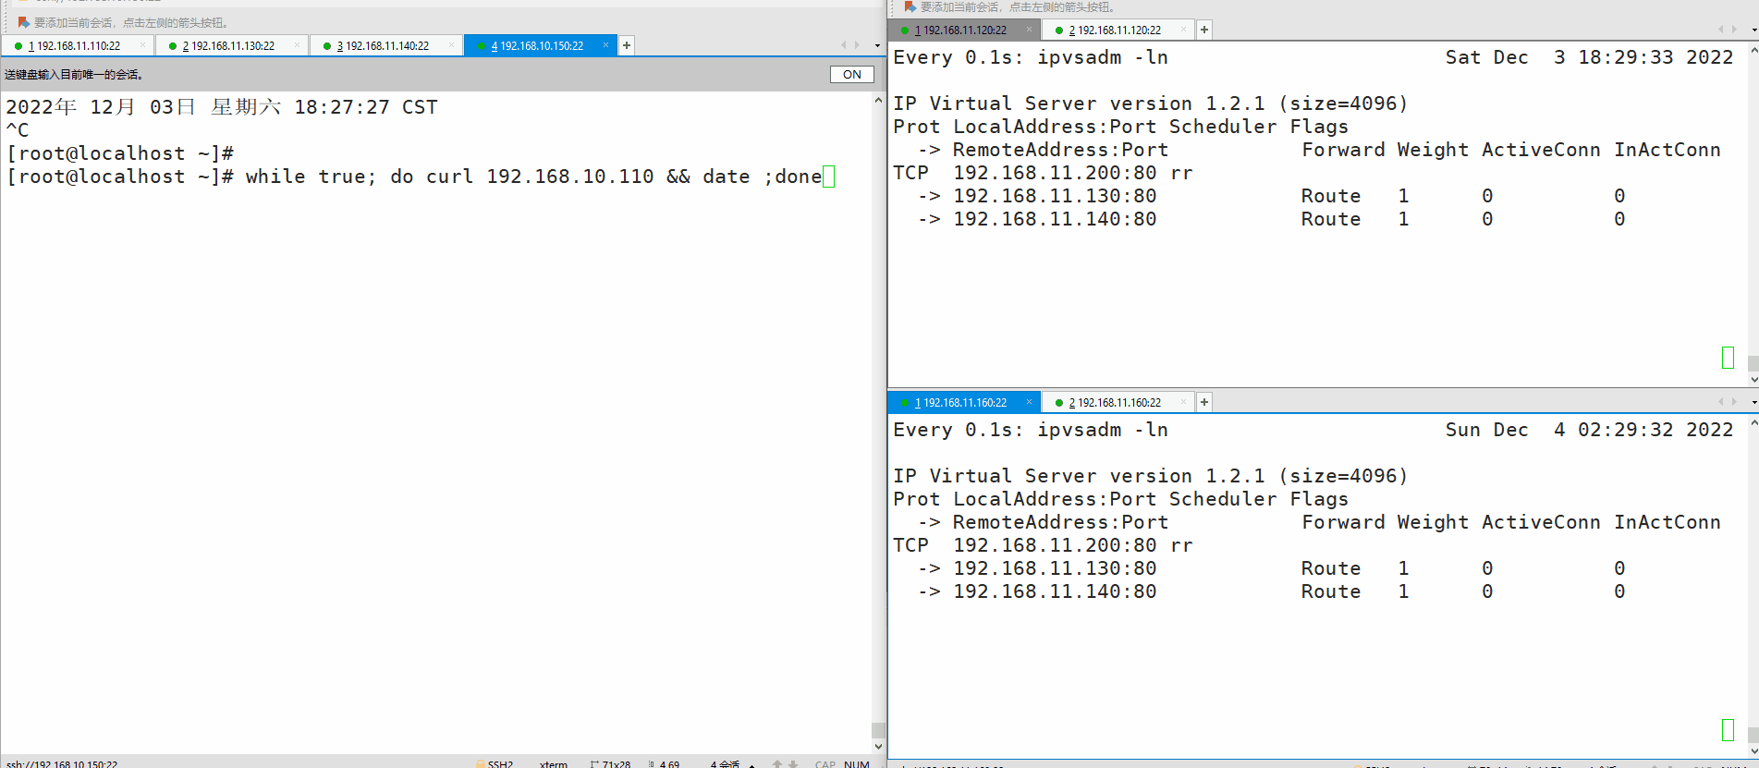1759x768 pixels.
Task: Add new tab in the bottom-right pane
Action: [1204, 402]
